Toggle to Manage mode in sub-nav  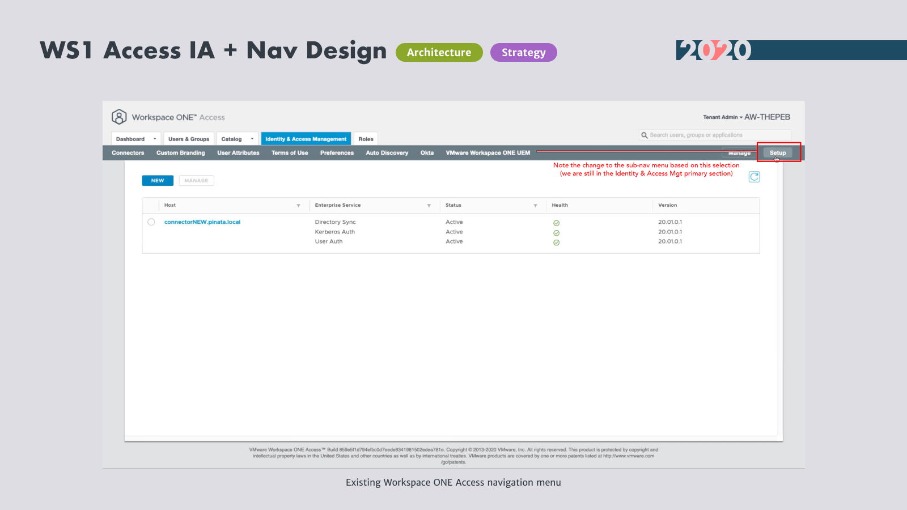coord(739,153)
